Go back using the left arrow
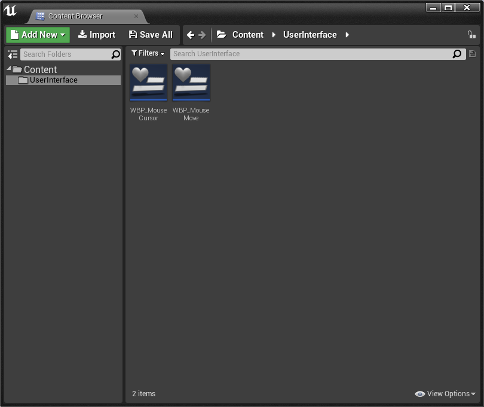484x407 pixels. (x=191, y=35)
